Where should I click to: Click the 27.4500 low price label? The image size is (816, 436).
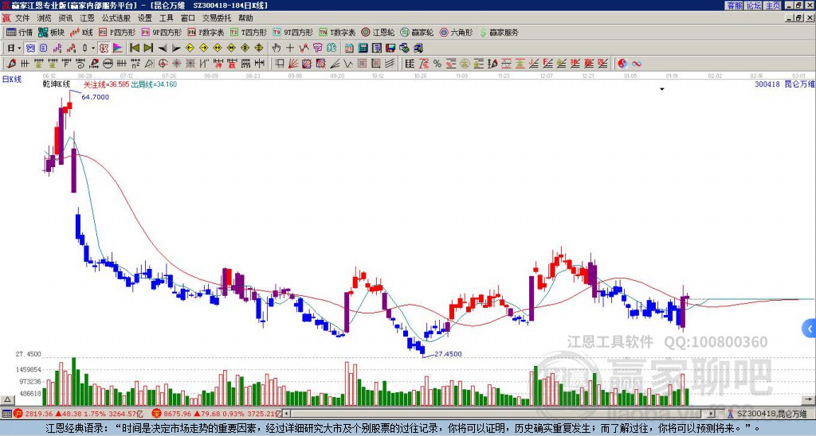pyautogui.click(x=448, y=354)
